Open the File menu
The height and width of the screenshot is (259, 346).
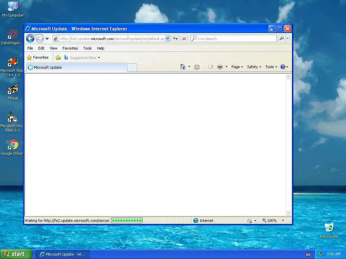point(30,48)
